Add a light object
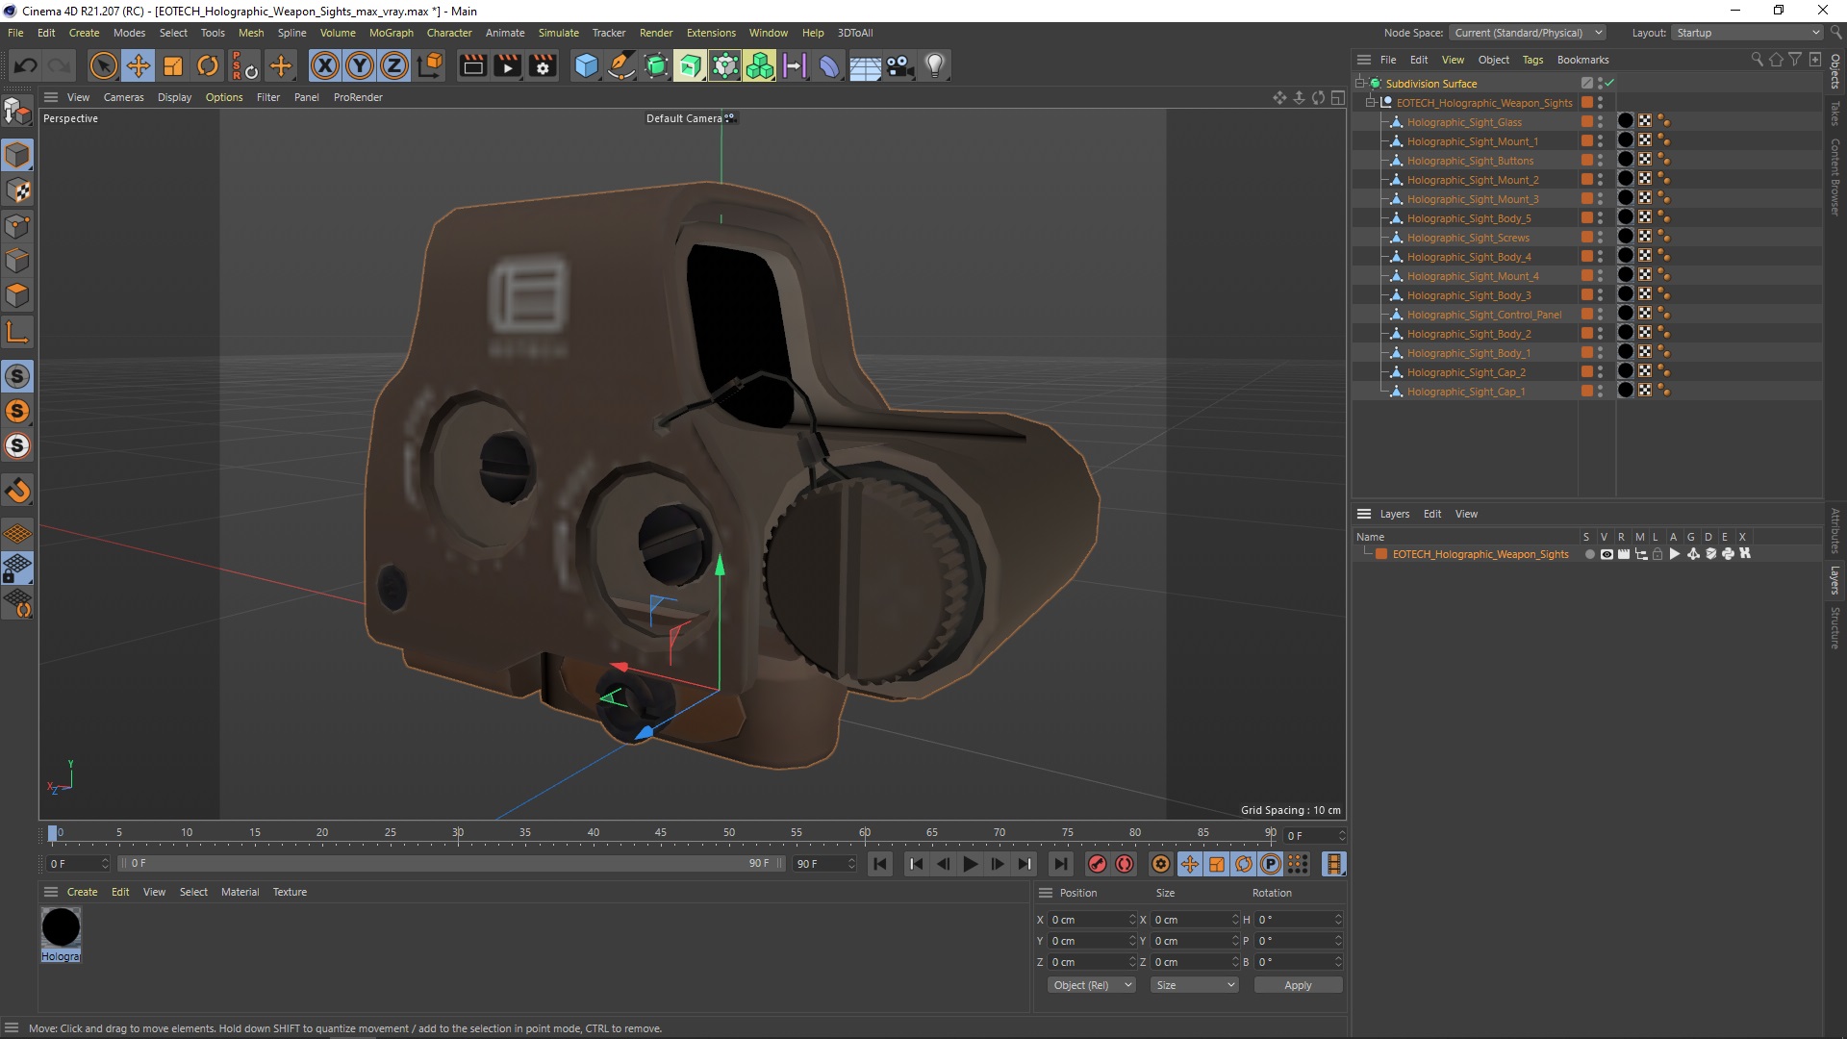The image size is (1847, 1039). point(935,65)
